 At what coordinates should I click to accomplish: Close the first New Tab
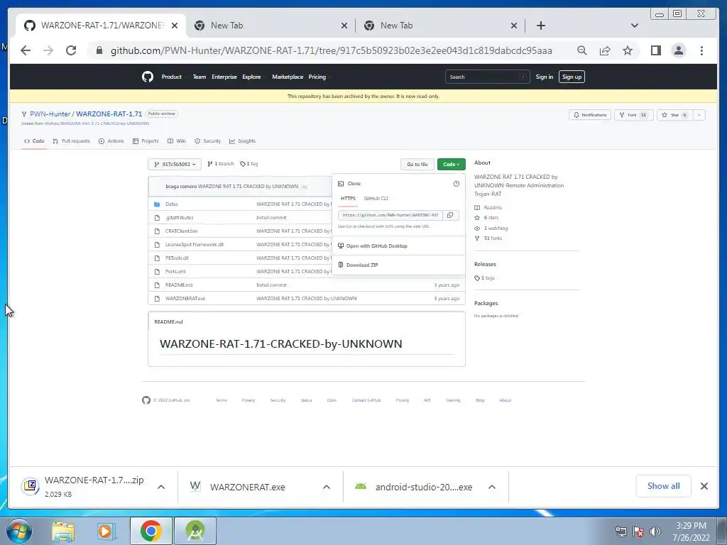click(344, 26)
